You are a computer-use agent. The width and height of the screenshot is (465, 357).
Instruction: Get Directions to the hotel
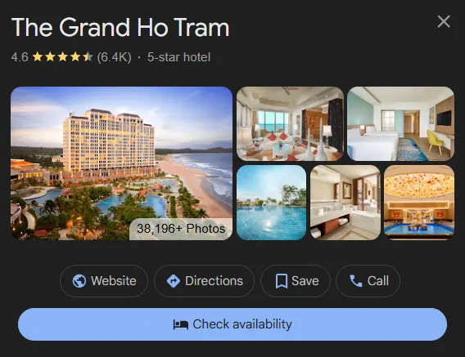[204, 281]
